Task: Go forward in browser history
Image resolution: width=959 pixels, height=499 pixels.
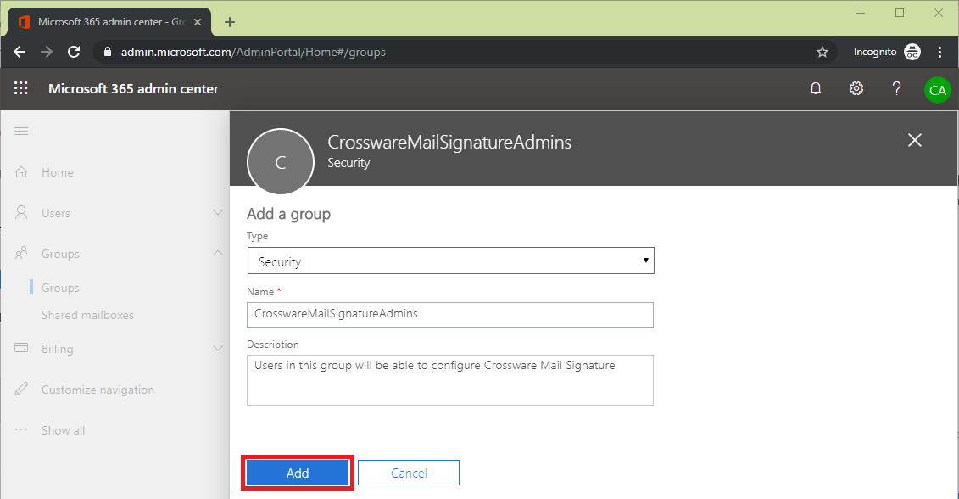Action: pyautogui.click(x=47, y=52)
